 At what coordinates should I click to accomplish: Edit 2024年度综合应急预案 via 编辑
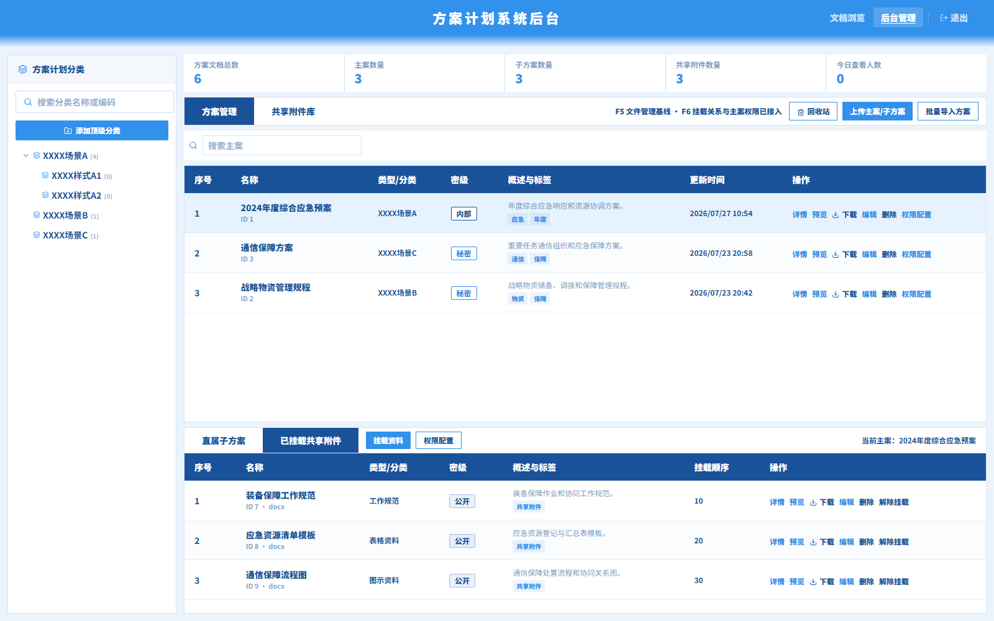(x=869, y=215)
